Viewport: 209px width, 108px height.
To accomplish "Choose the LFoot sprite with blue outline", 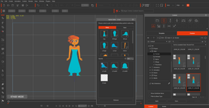I will tap(114, 45).
